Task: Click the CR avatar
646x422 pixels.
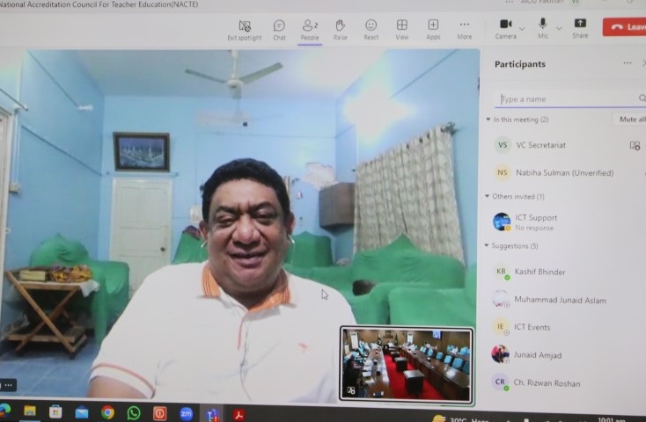Action: [x=500, y=382]
